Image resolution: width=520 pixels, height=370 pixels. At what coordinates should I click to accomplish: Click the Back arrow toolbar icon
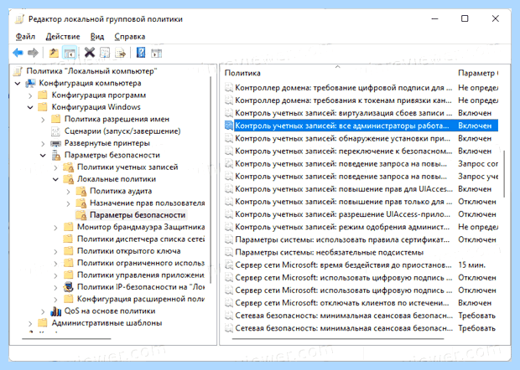[x=18, y=53]
